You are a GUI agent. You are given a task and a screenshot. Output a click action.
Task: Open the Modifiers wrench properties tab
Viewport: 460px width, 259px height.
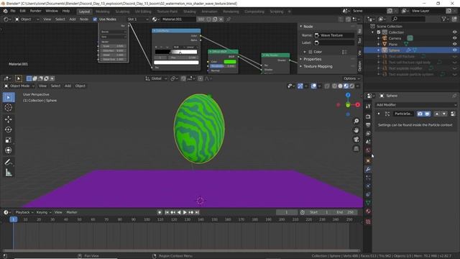click(x=368, y=170)
